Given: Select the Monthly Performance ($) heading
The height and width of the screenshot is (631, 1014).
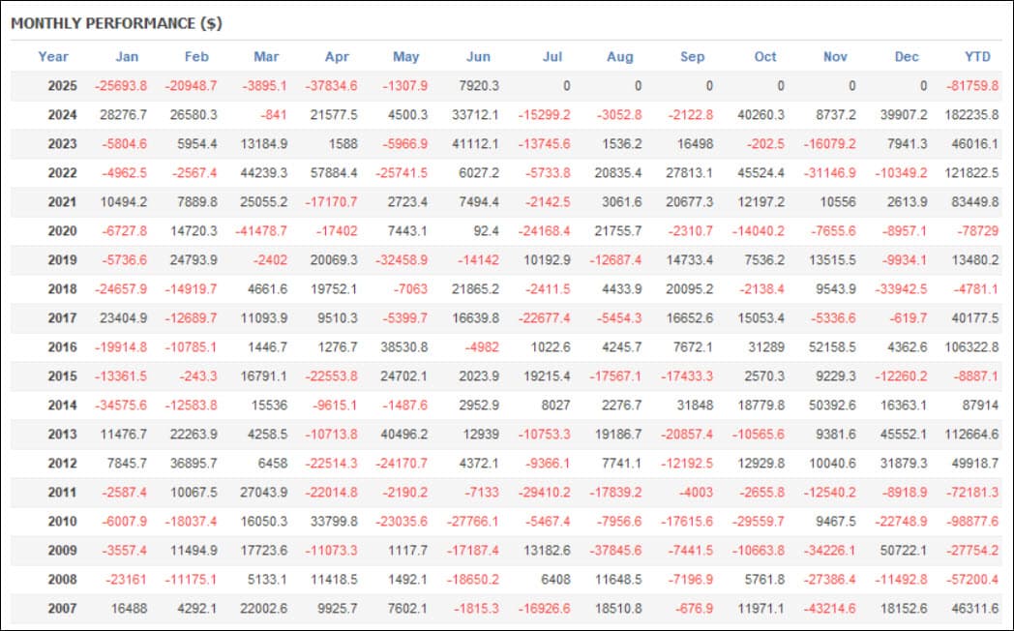Looking at the screenshot, I should tap(116, 23).
